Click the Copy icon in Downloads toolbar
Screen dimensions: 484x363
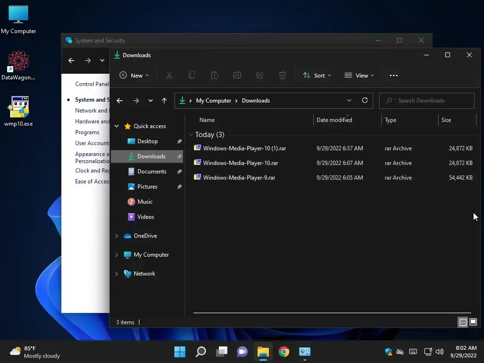tap(192, 75)
